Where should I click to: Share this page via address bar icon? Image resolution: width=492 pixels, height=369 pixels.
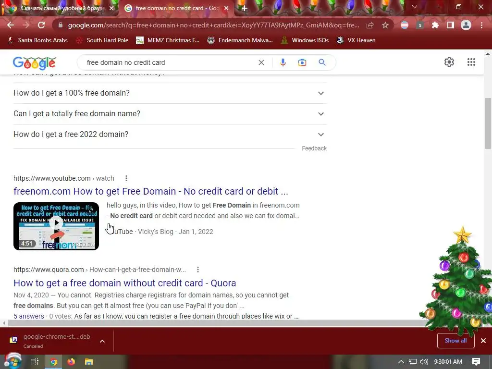tap(370, 25)
